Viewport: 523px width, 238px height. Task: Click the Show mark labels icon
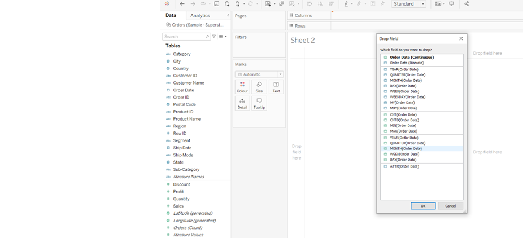(x=373, y=3)
